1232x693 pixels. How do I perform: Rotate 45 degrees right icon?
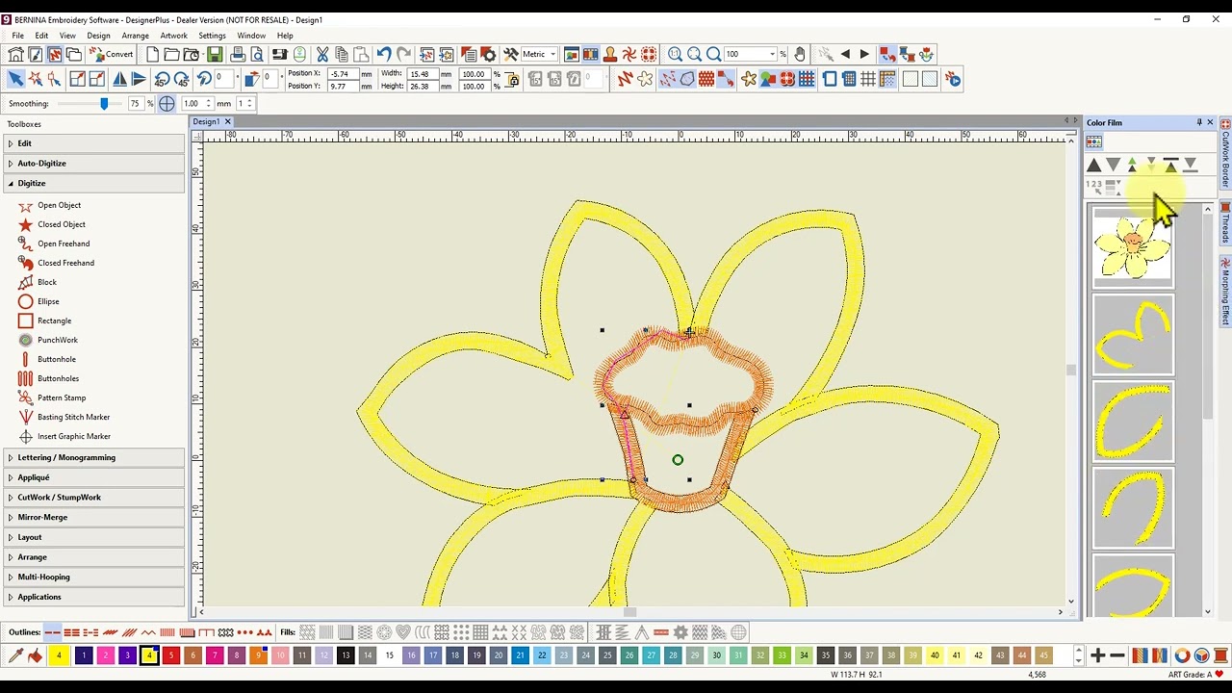tap(181, 79)
